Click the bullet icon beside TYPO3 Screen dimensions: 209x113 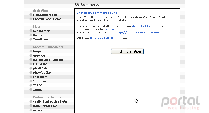pyautogui.click(x=31, y=85)
